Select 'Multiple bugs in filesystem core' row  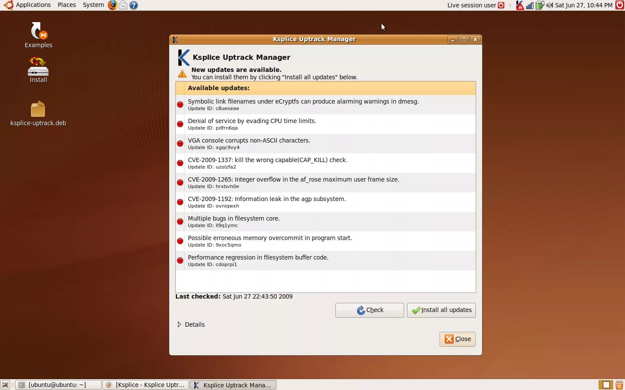coord(326,221)
